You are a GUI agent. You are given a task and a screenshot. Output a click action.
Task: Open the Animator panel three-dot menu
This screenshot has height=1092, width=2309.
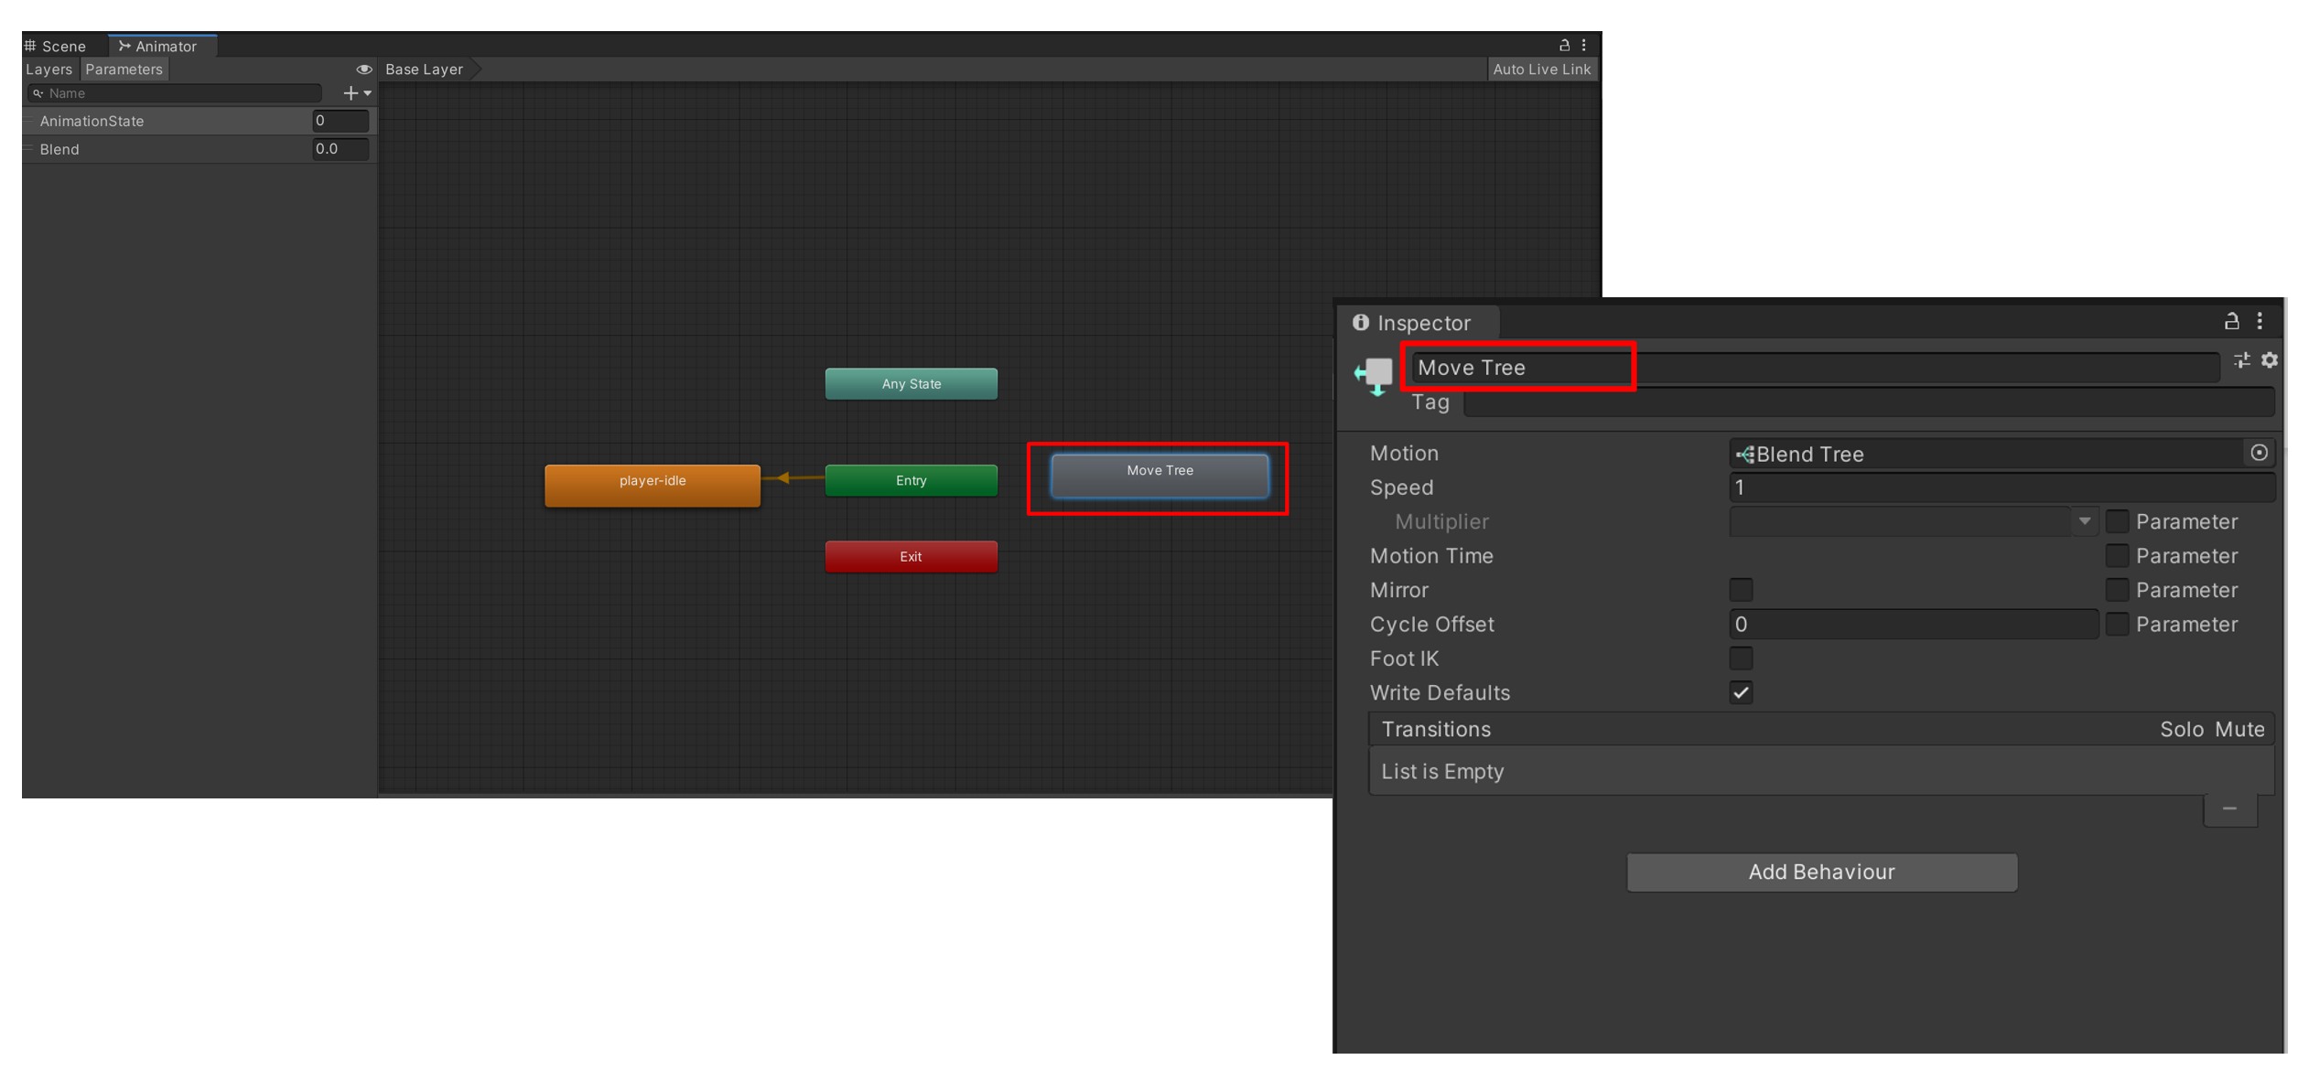point(1584,45)
